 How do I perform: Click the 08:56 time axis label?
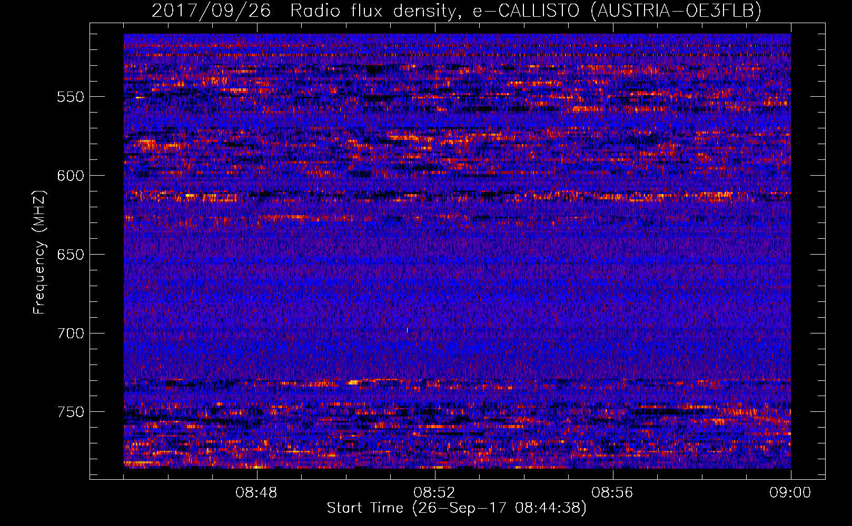(612, 493)
